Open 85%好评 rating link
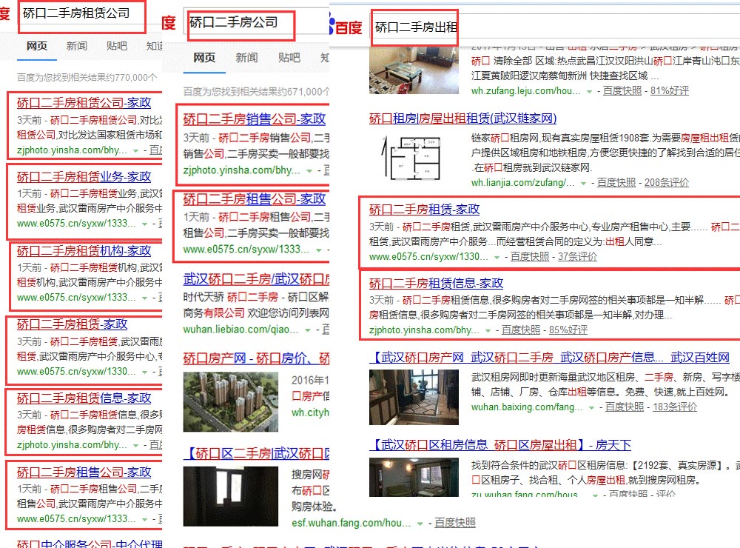 [568, 330]
